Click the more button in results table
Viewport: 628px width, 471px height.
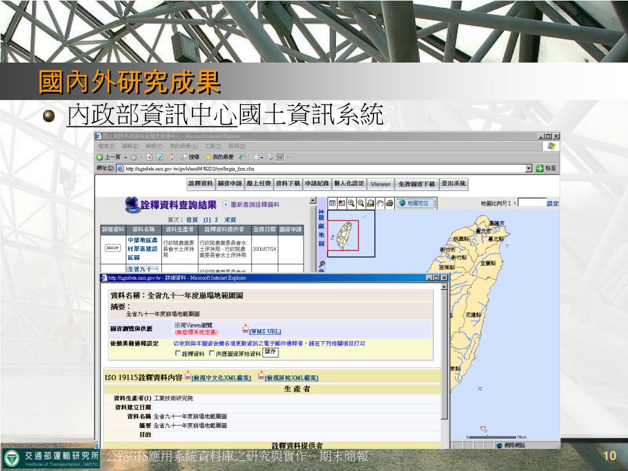click(113, 248)
